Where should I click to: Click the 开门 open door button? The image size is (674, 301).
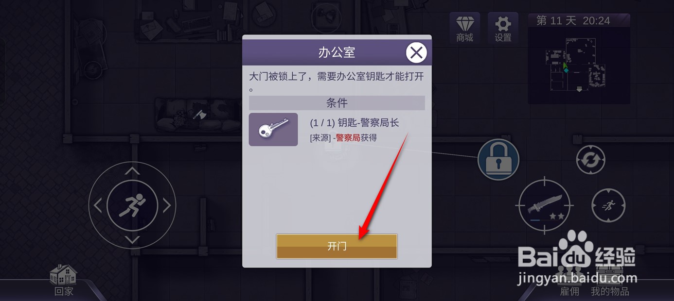click(337, 246)
